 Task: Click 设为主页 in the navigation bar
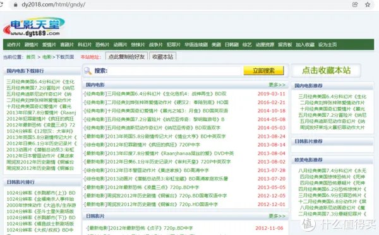pos(327,45)
